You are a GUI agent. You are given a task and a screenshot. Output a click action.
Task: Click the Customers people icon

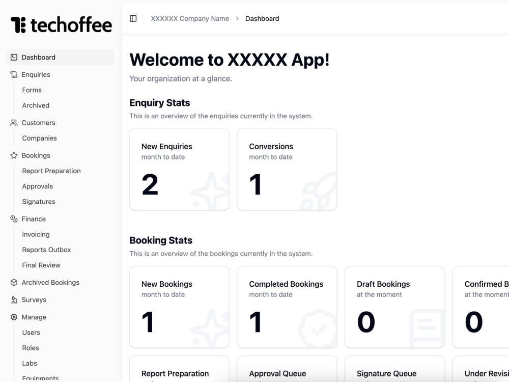[14, 123]
